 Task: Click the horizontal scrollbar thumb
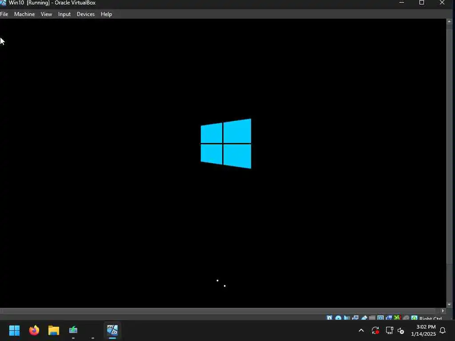click(218, 311)
